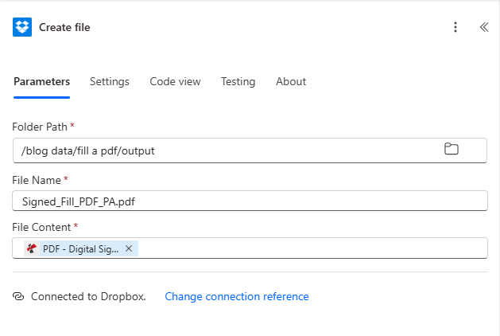Image resolution: width=500 pixels, height=336 pixels.
Task: Click the Folder Path text field
Action: [x=223, y=150]
